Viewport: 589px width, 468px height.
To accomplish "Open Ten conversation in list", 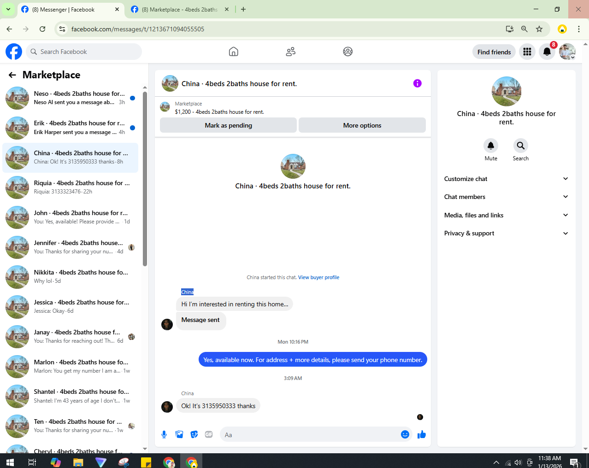I will (x=71, y=426).
